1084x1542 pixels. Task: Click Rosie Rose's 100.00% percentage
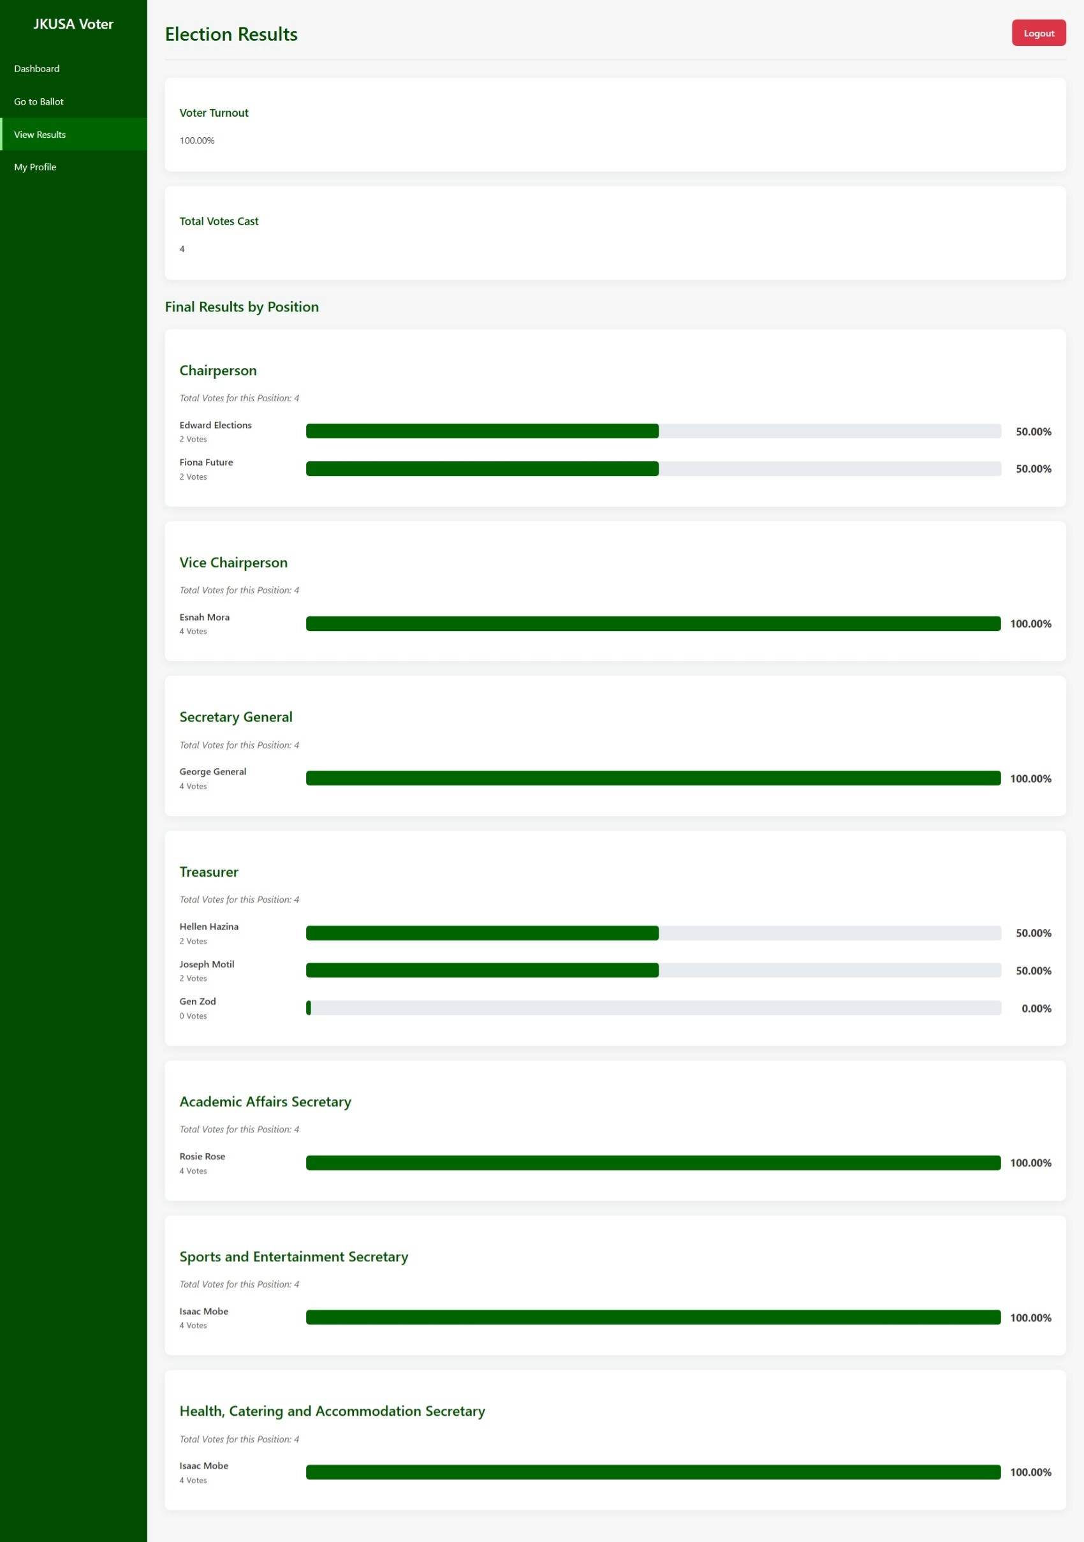pos(1031,1163)
